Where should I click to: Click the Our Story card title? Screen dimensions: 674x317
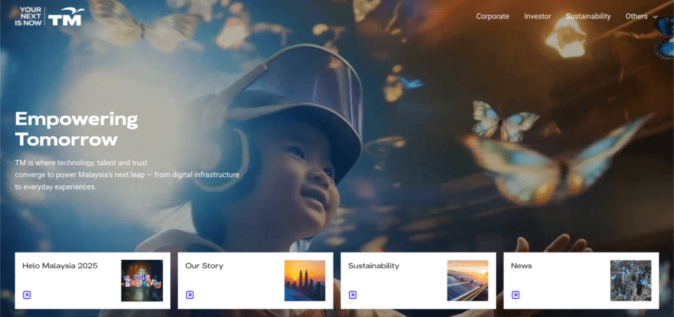tap(204, 266)
